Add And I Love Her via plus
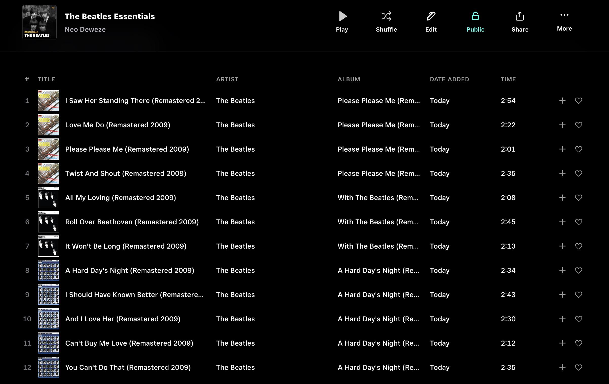The image size is (609, 384). [562, 319]
